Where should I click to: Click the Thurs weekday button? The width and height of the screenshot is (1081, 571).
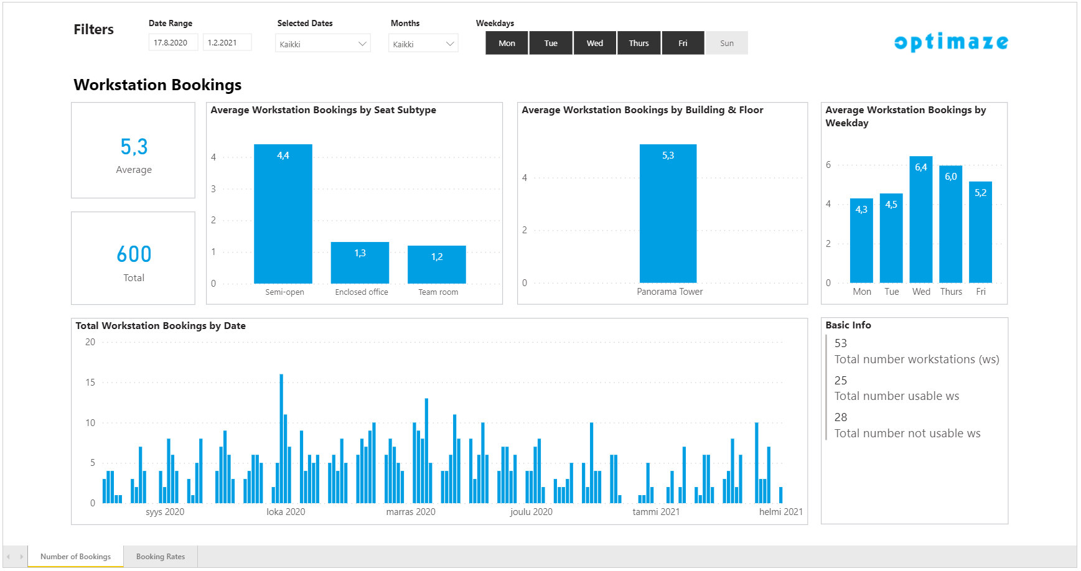[639, 44]
